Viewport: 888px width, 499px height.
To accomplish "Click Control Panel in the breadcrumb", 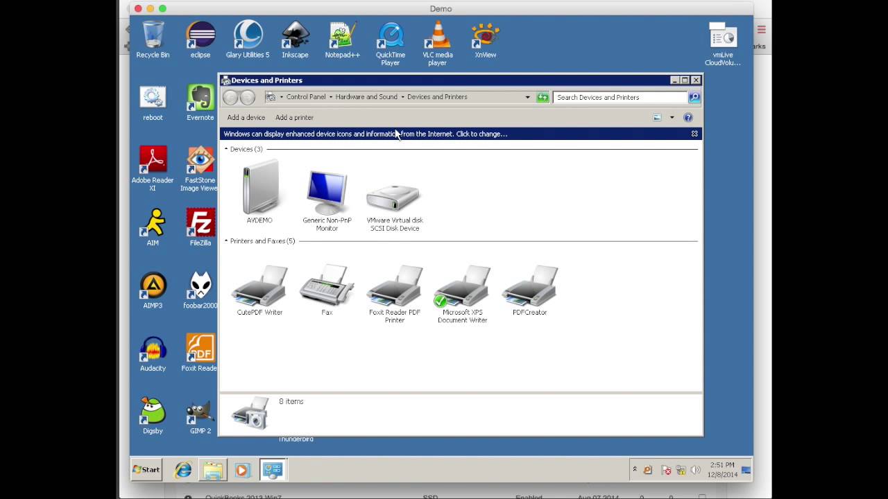I will [x=306, y=97].
